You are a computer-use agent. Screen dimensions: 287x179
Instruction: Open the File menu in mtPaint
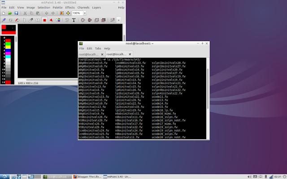click(x=4, y=8)
